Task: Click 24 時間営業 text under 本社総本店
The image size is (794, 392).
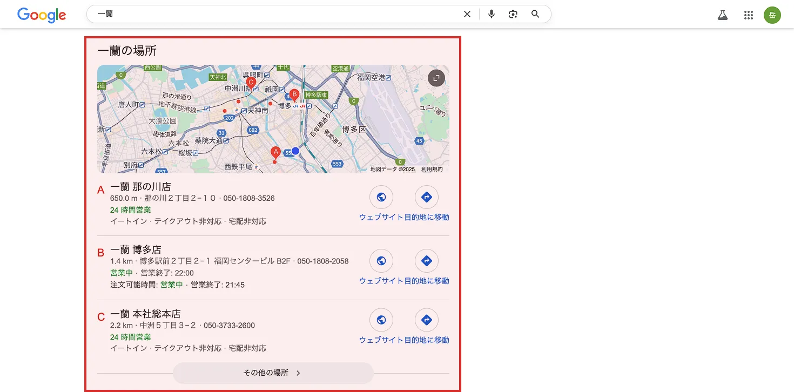Action: [131, 337]
